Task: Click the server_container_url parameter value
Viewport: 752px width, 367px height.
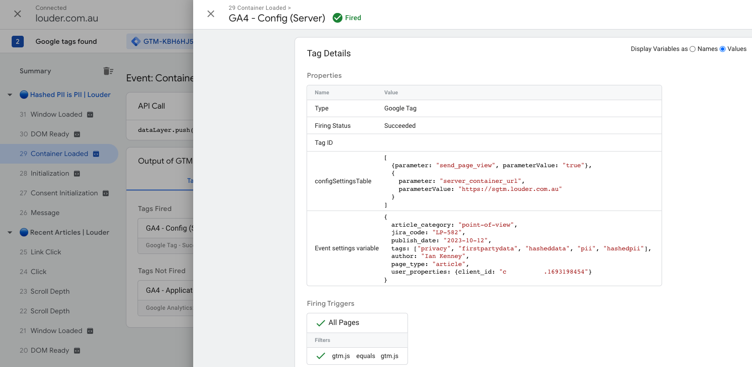Action: [510, 189]
